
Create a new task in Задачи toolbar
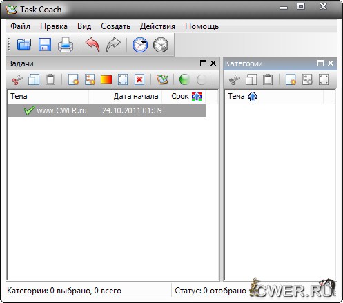point(73,80)
